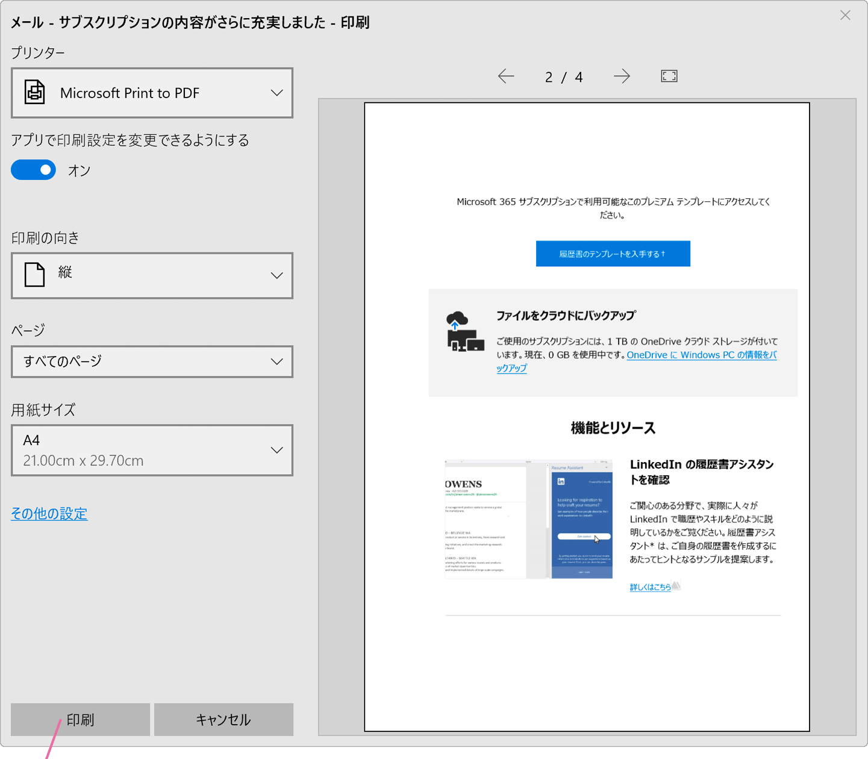Image resolution: width=868 pixels, height=759 pixels.
Task: Go to next preview page arrow
Action: [622, 77]
